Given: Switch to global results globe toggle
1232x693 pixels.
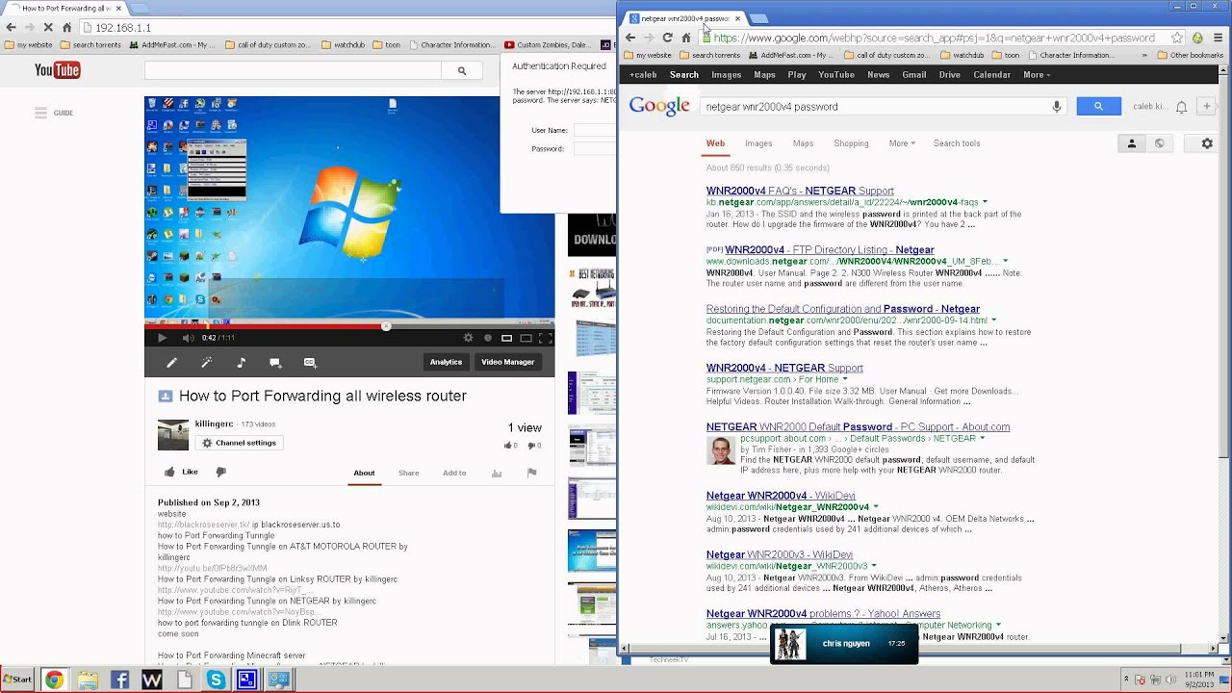Looking at the screenshot, I should tap(1159, 143).
